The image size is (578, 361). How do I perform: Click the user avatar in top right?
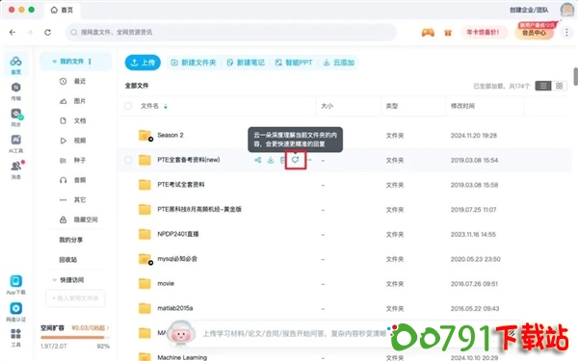pos(567,10)
